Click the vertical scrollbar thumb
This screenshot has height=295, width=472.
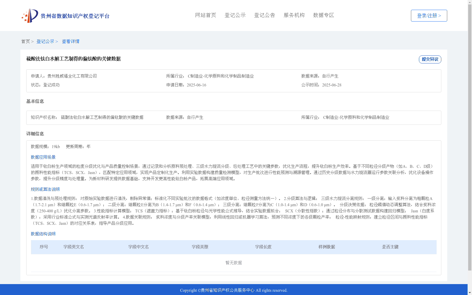click(470, 137)
